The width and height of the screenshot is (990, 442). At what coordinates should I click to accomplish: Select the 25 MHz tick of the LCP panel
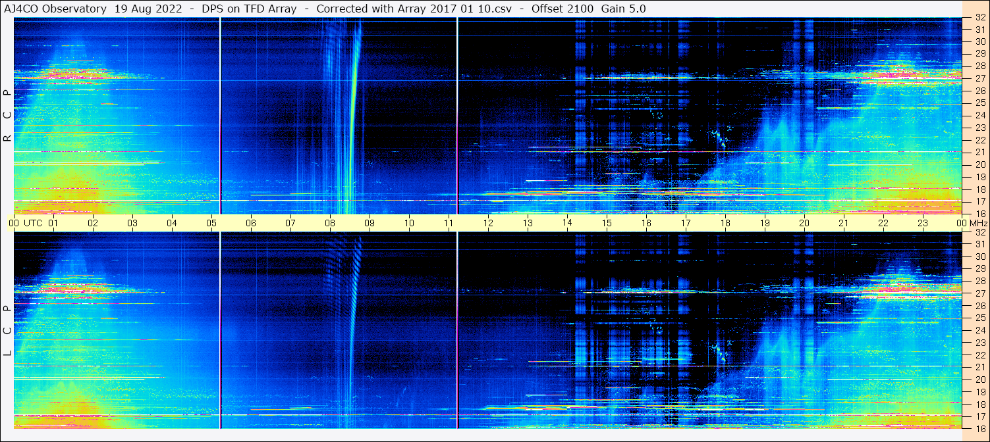point(979,318)
